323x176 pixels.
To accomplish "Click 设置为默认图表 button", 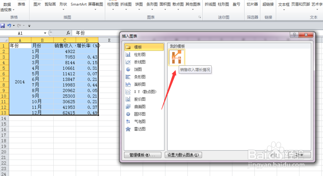I will pos(183,155).
